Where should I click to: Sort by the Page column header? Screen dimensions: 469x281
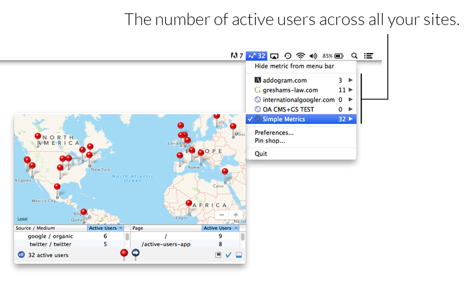[x=166, y=228]
